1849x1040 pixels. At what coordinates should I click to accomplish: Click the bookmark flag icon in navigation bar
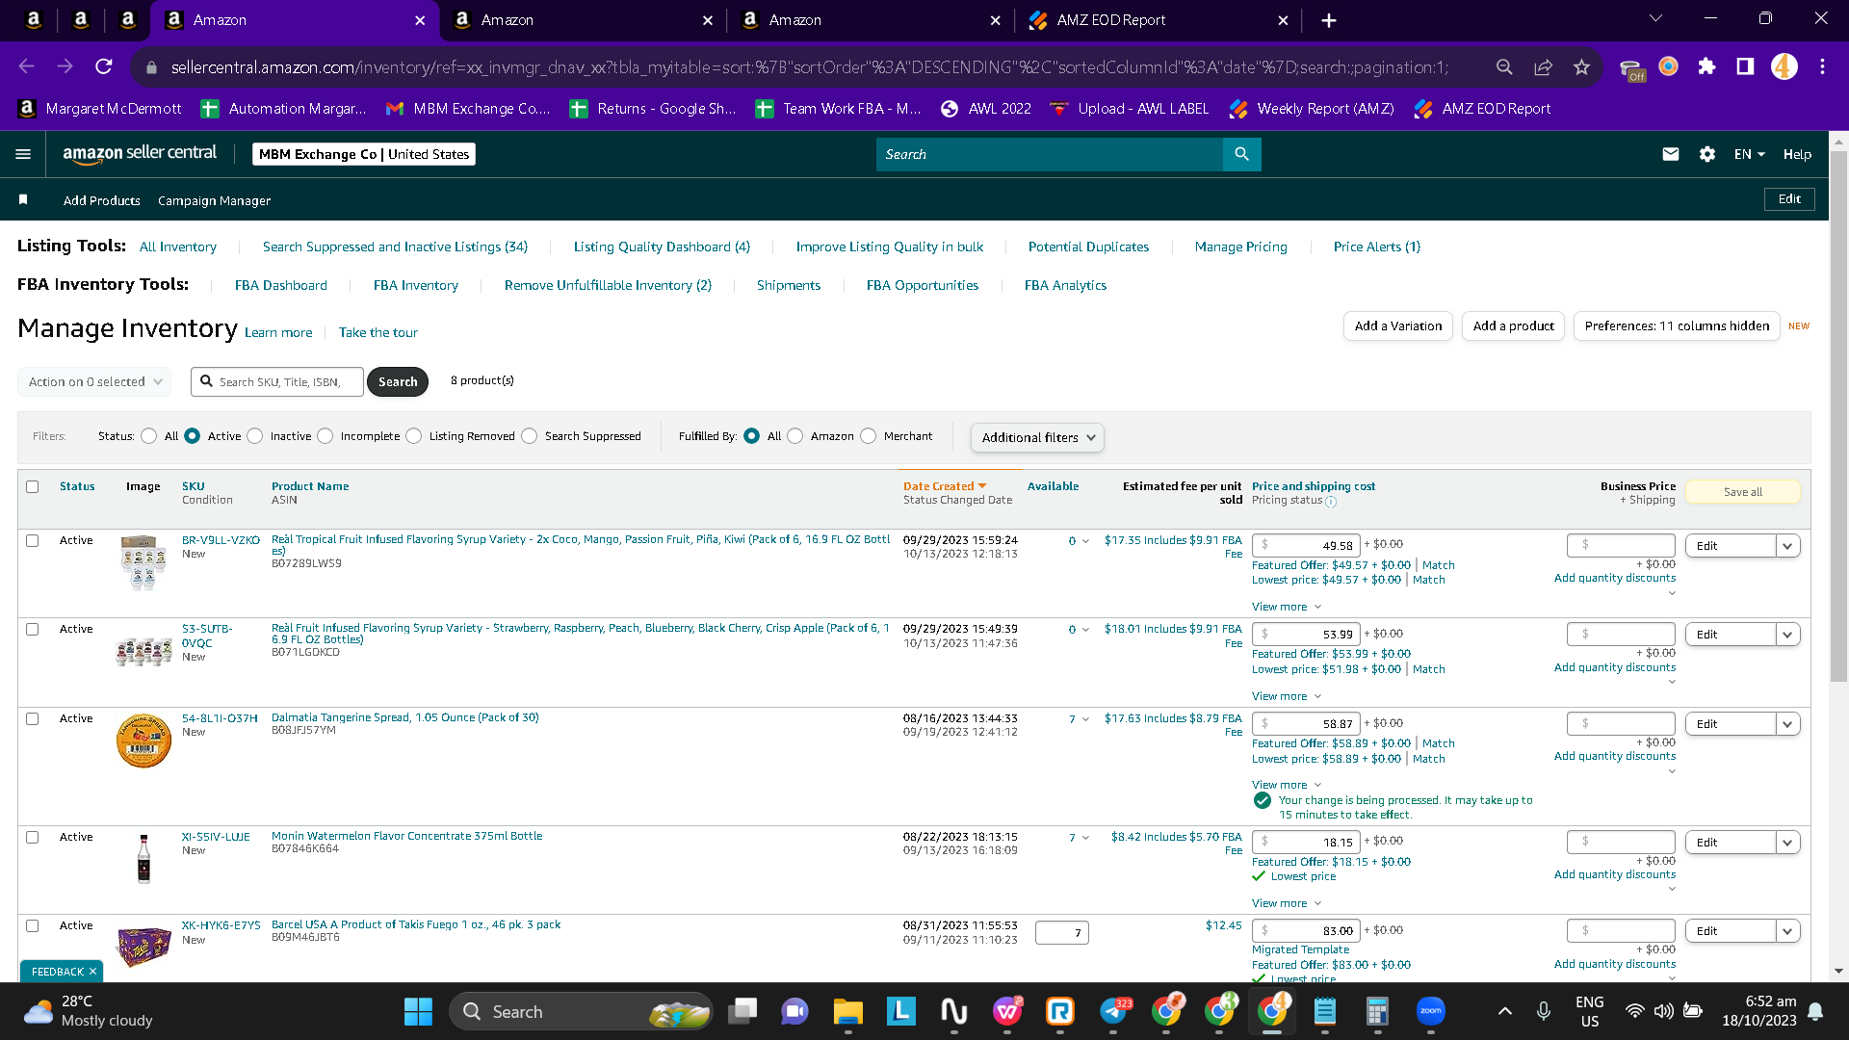coord(23,199)
